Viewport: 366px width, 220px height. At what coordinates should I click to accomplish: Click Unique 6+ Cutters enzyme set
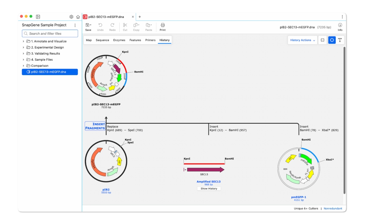pos(306,208)
